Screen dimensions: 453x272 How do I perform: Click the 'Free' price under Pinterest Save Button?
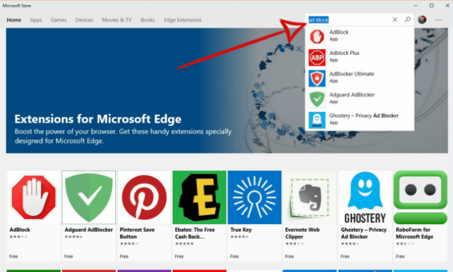coord(124,256)
